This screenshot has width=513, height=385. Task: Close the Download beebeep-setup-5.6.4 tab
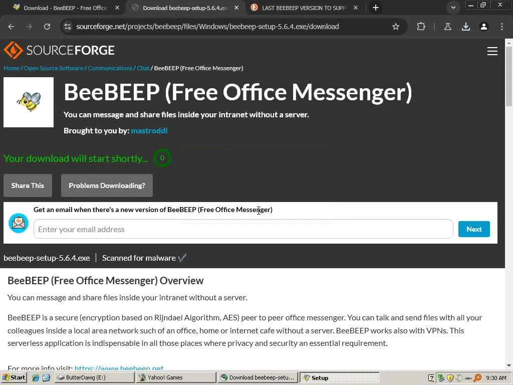[236, 8]
